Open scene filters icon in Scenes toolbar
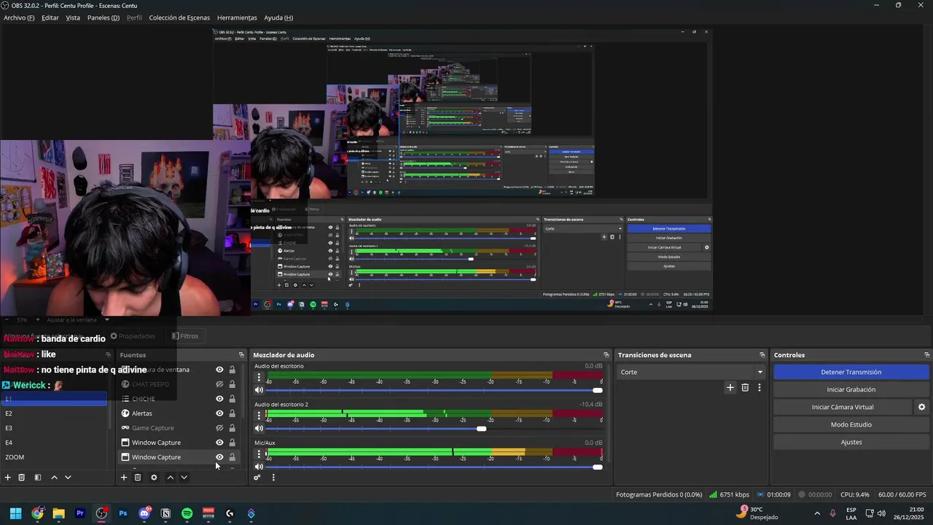 click(x=38, y=478)
